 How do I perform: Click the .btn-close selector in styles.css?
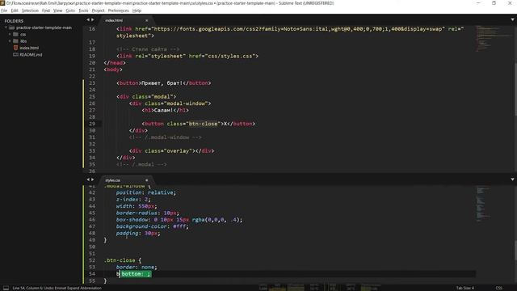coord(120,260)
